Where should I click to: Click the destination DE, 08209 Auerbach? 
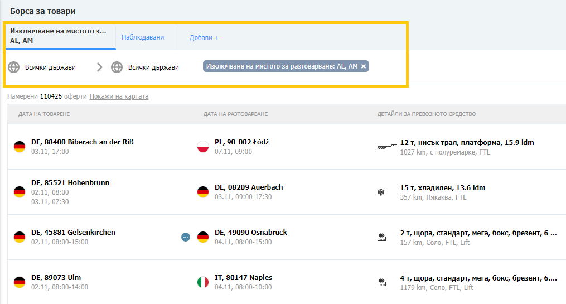249,187
